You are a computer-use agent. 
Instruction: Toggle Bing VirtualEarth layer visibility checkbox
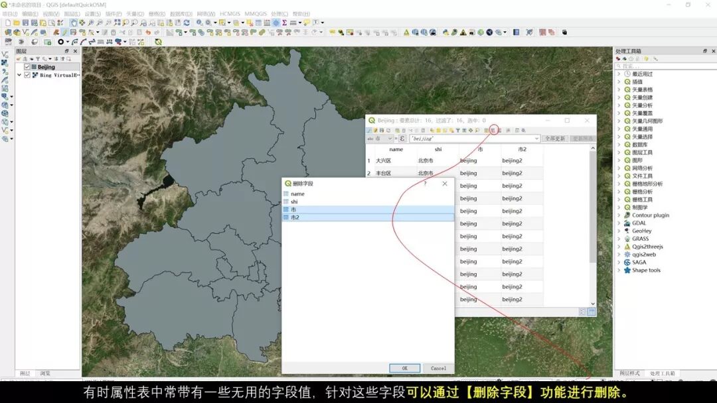(x=27, y=75)
